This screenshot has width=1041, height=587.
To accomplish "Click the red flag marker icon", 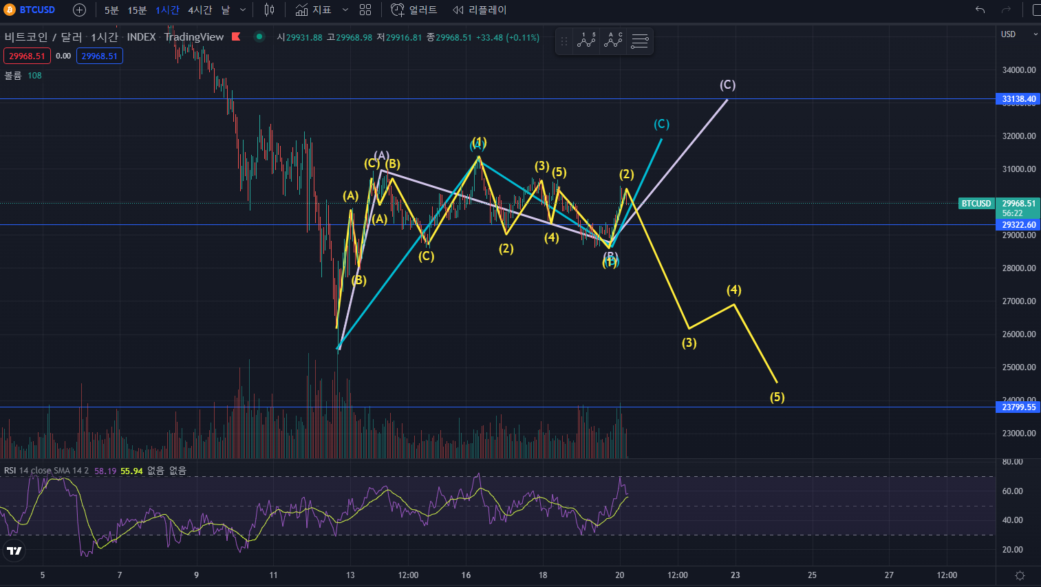I will tap(236, 36).
